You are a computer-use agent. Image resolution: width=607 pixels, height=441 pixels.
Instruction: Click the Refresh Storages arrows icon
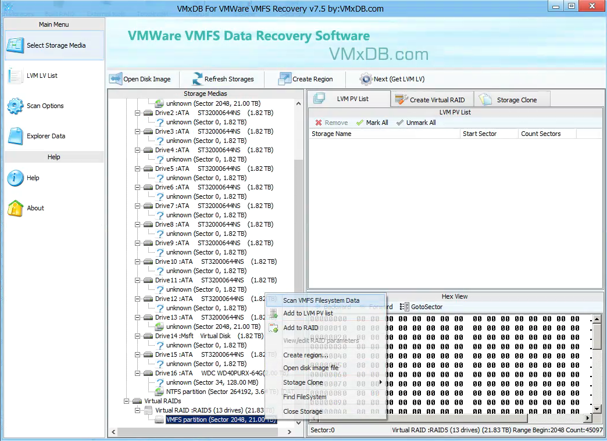(198, 79)
